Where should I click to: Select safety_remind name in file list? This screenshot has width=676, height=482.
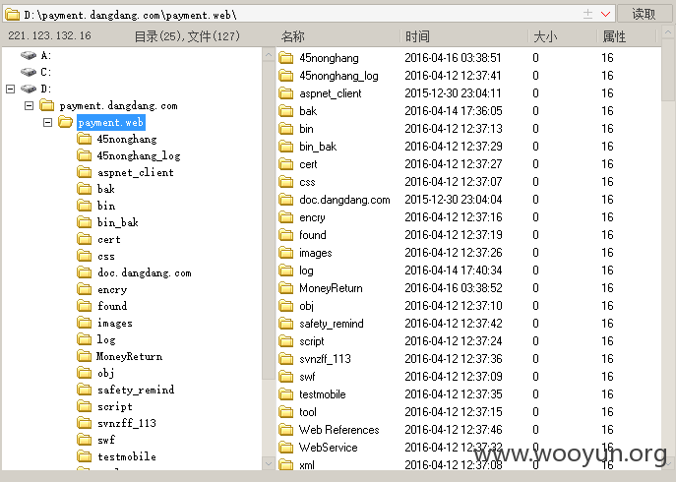[x=331, y=324]
